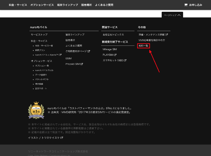Click external icon beside nuroモバイル x Xperia
This screenshot has height=156, width=211.
[60, 55]
